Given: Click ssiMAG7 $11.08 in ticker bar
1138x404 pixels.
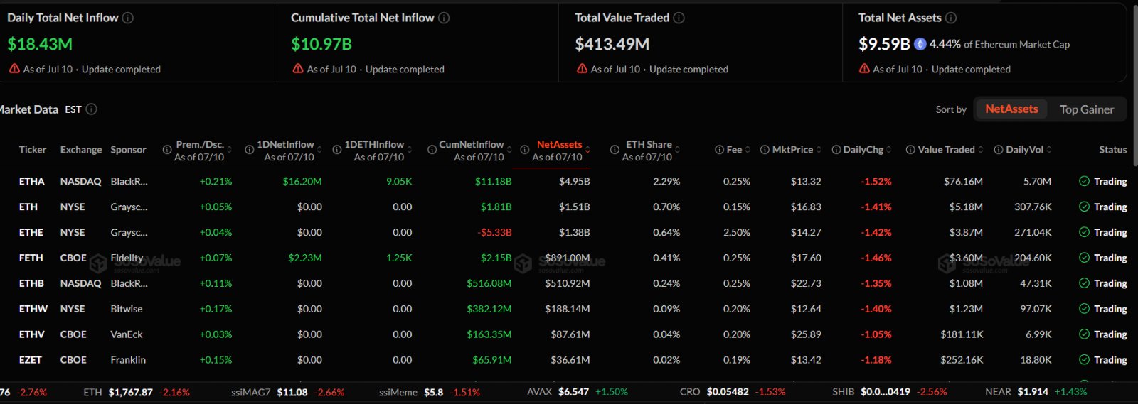Looking at the screenshot, I should [288, 392].
